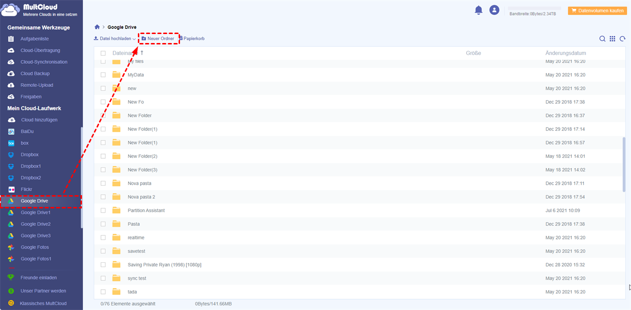Image resolution: width=631 pixels, height=310 pixels.
Task: Click Freunde einladen link
Action: click(39, 277)
